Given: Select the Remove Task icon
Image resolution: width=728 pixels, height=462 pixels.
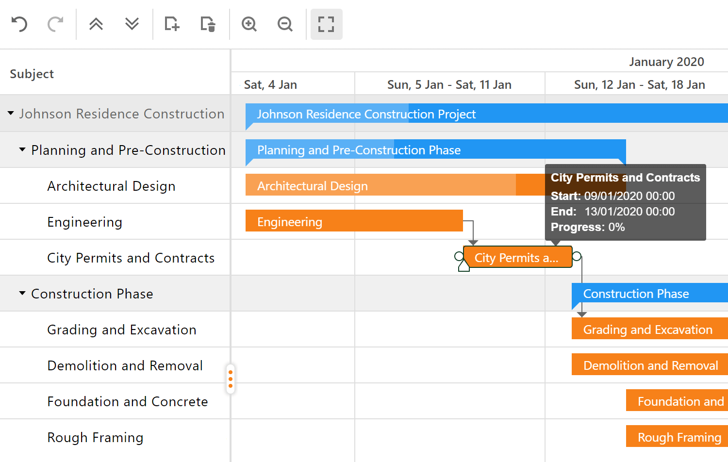Looking at the screenshot, I should (x=208, y=24).
